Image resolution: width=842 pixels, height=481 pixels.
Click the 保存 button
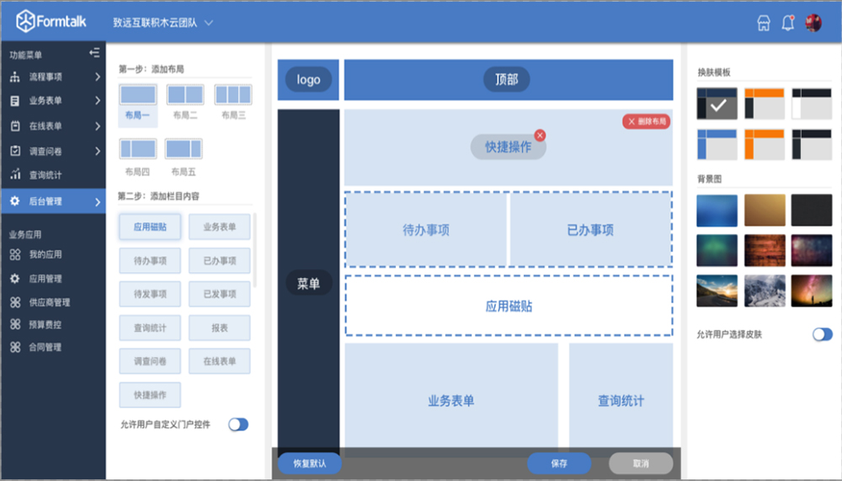click(x=558, y=463)
